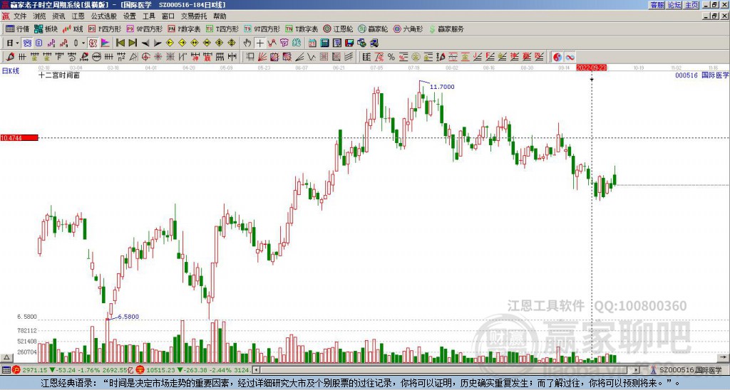This screenshot has width=730, height=390.
Task: Open the 赢家轮 wheel tool
Action: click(x=373, y=28)
